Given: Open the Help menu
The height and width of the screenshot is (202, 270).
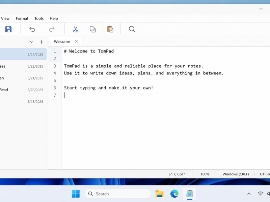Looking at the screenshot, I should point(54,19).
